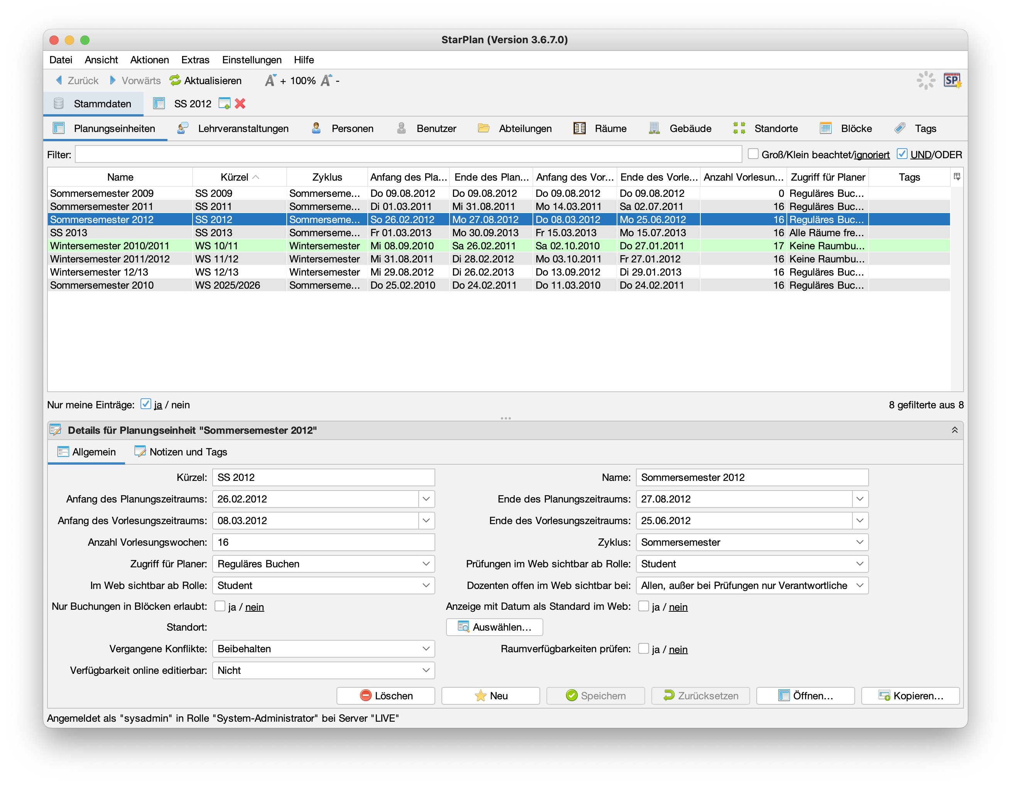Toggle the UND/ODER checkbox
1011x785 pixels.
pyautogui.click(x=902, y=154)
